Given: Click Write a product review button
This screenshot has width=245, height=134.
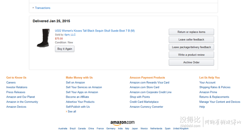Looking at the screenshot, I should [191, 55].
